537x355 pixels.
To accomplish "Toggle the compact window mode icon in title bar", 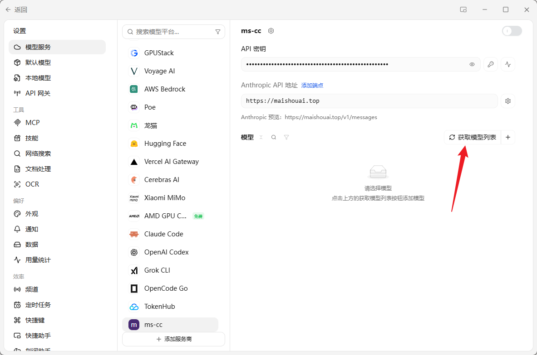I will pos(463,10).
